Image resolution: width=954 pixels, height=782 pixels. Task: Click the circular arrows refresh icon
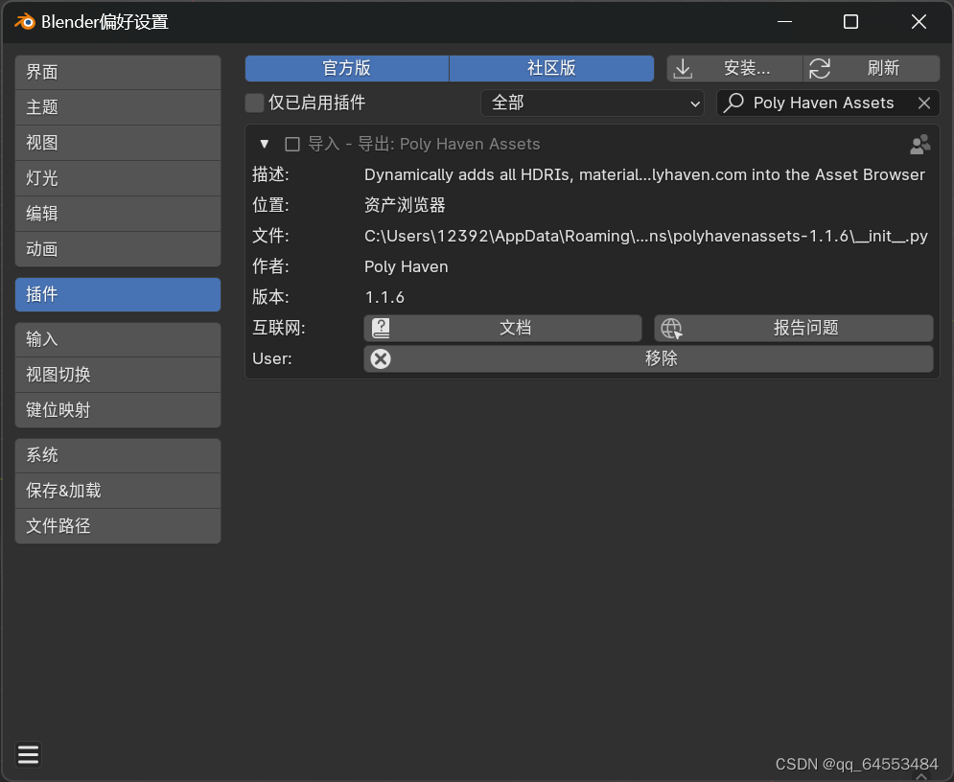(x=820, y=69)
